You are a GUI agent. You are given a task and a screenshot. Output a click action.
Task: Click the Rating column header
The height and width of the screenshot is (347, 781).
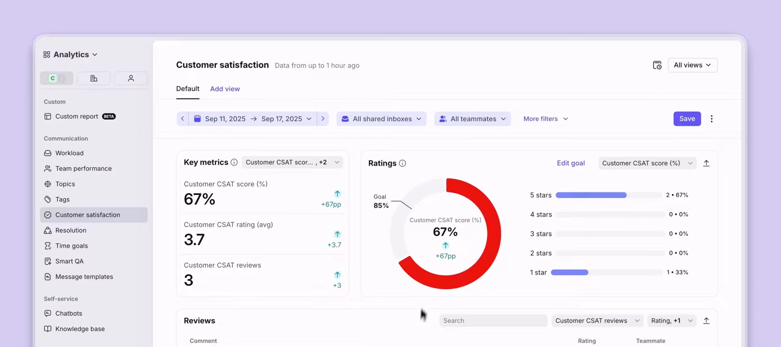point(587,341)
